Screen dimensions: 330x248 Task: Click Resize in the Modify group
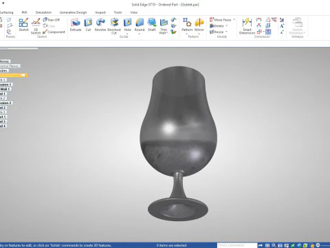(217, 32)
